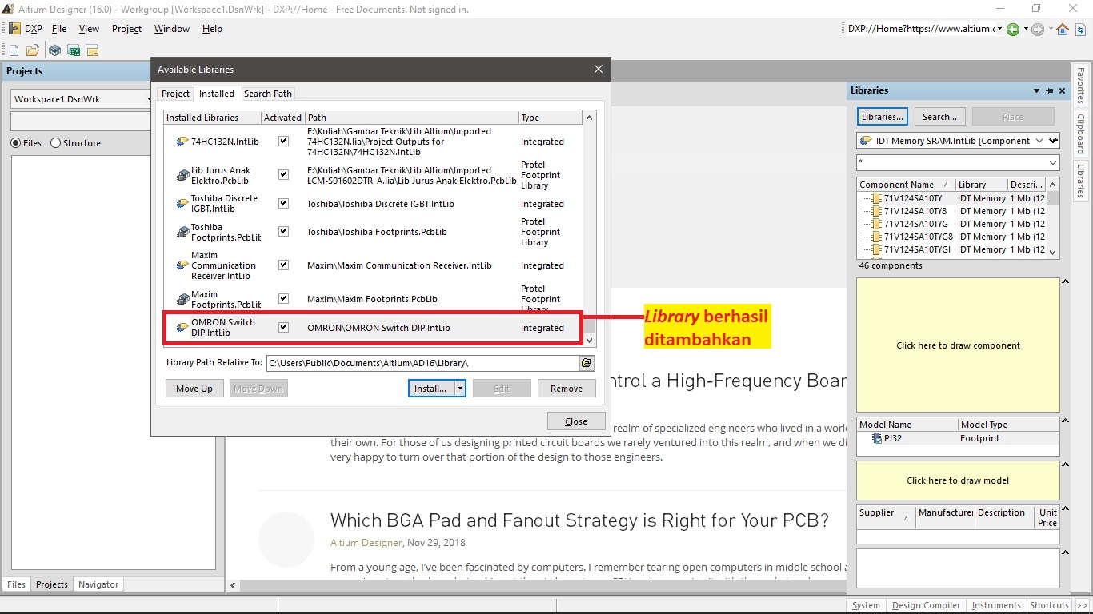The height and width of the screenshot is (614, 1093).
Task: Click the Toshiba Discrete IGBT.IntLib icon
Action: (182, 204)
